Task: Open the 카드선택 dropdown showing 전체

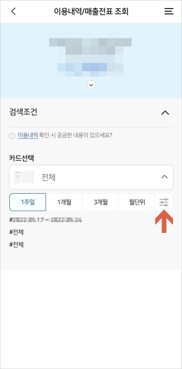Action: (x=91, y=177)
